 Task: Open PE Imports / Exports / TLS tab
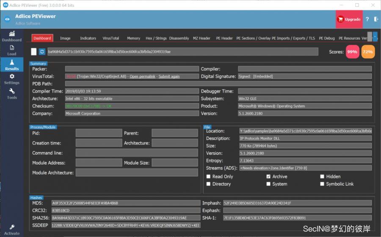pyautogui.click(x=293, y=38)
